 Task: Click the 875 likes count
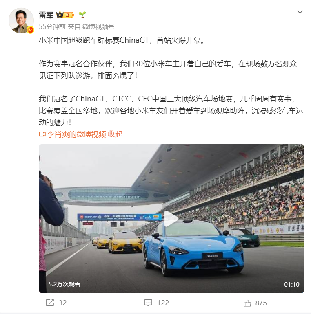click(x=261, y=303)
